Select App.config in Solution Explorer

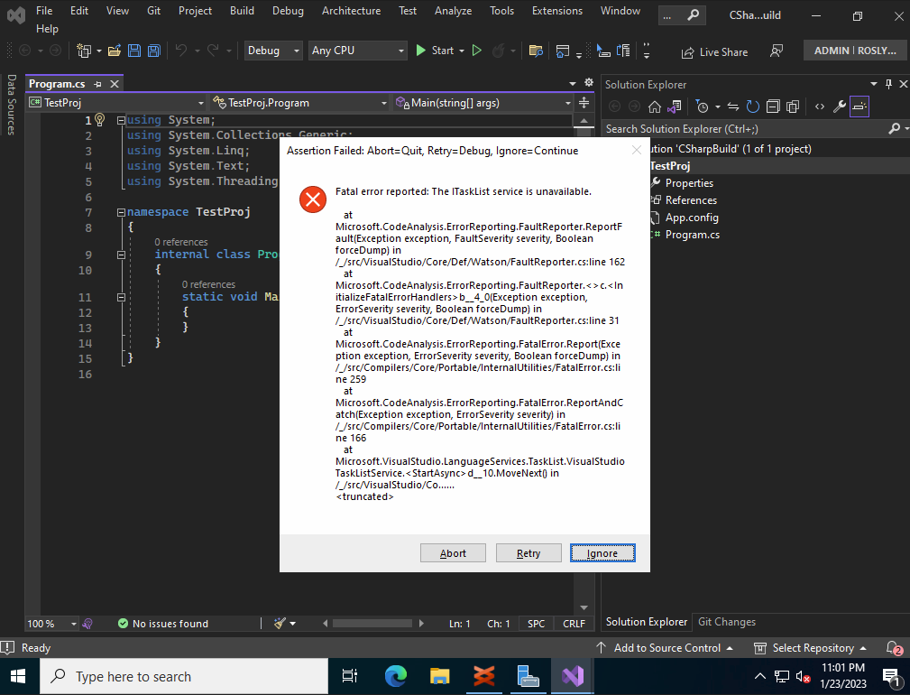click(x=691, y=218)
